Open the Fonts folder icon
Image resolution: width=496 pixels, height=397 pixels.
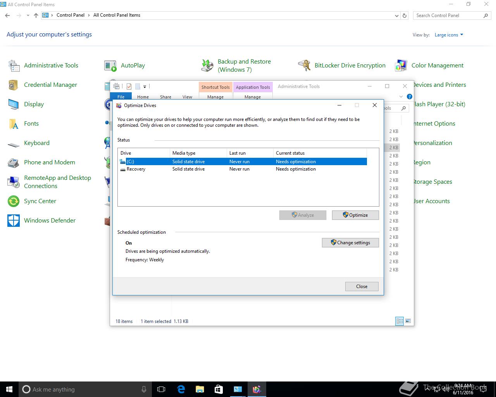pos(14,124)
